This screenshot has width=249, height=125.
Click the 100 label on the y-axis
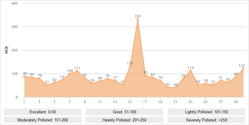[15, 74]
